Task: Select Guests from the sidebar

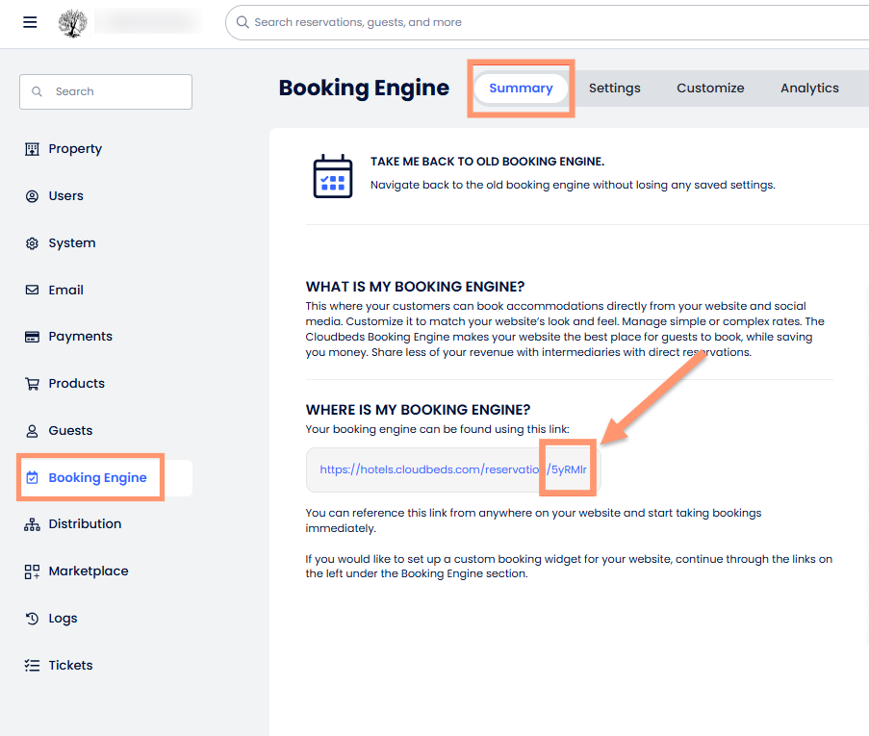Action: tap(70, 431)
